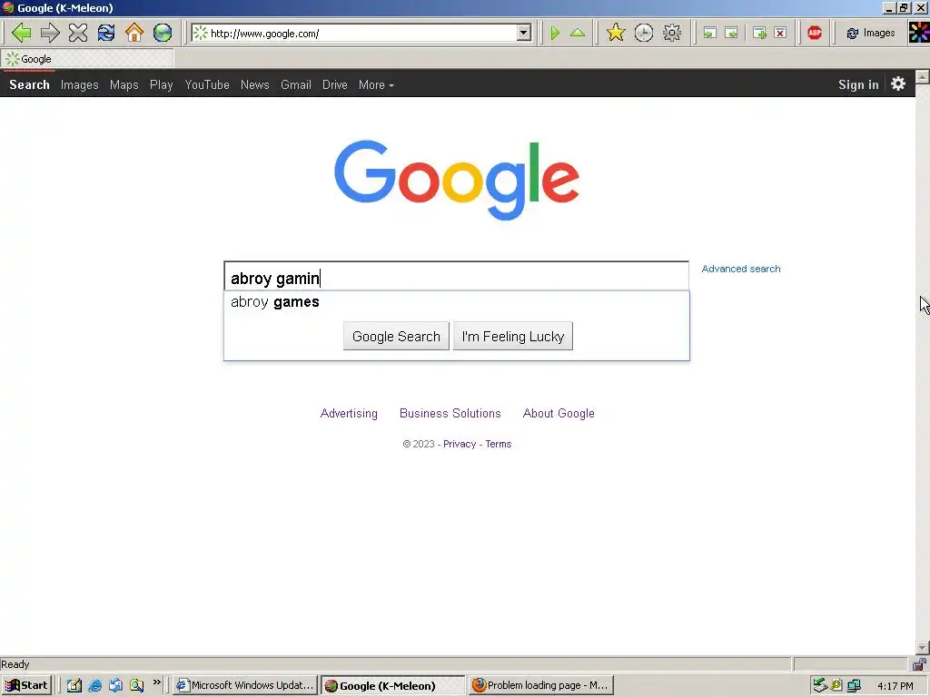This screenshot has width=930, height=697.
Task: Switch to next tab icon
Action: point(732,33)
